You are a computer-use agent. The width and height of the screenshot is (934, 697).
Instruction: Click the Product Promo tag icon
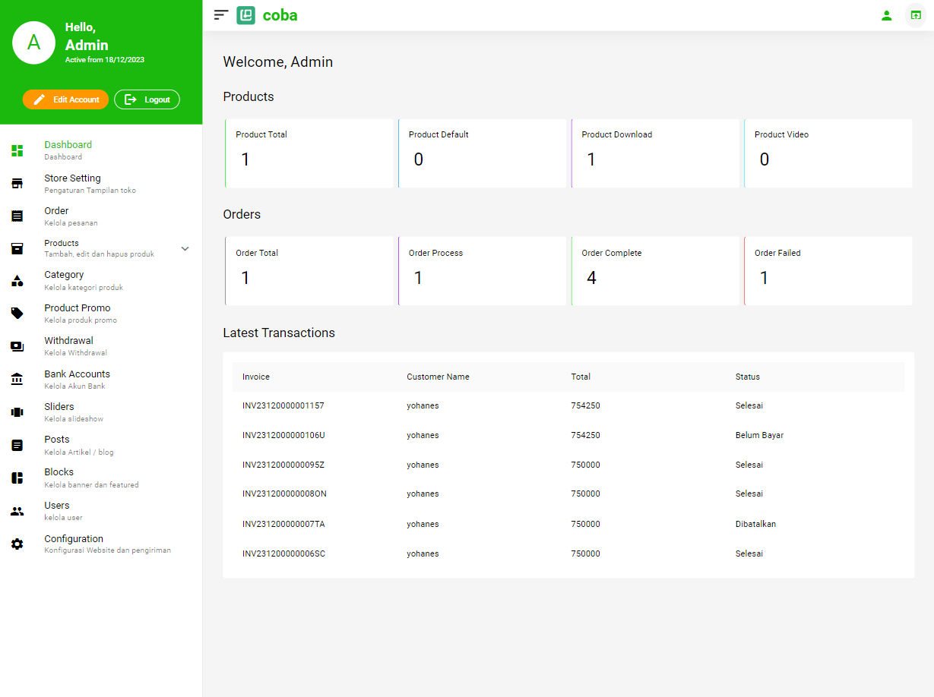tap(17, 313)
